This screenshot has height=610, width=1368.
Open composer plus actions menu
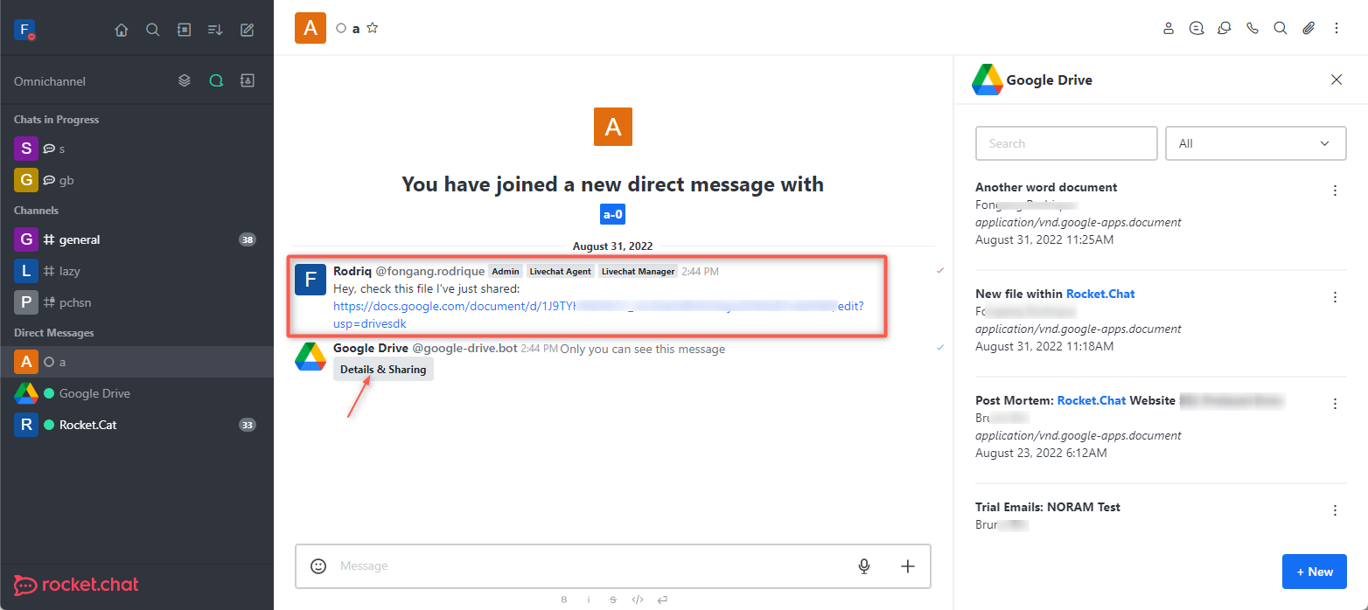tap(908, 566)
